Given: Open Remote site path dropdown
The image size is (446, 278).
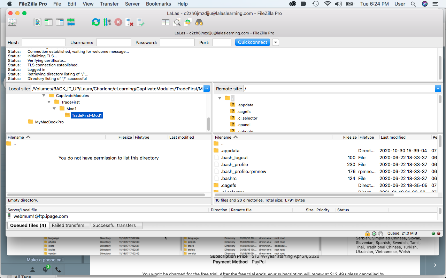Looking at the screenshot, I should pyautogui.click(x=438, y=89).
